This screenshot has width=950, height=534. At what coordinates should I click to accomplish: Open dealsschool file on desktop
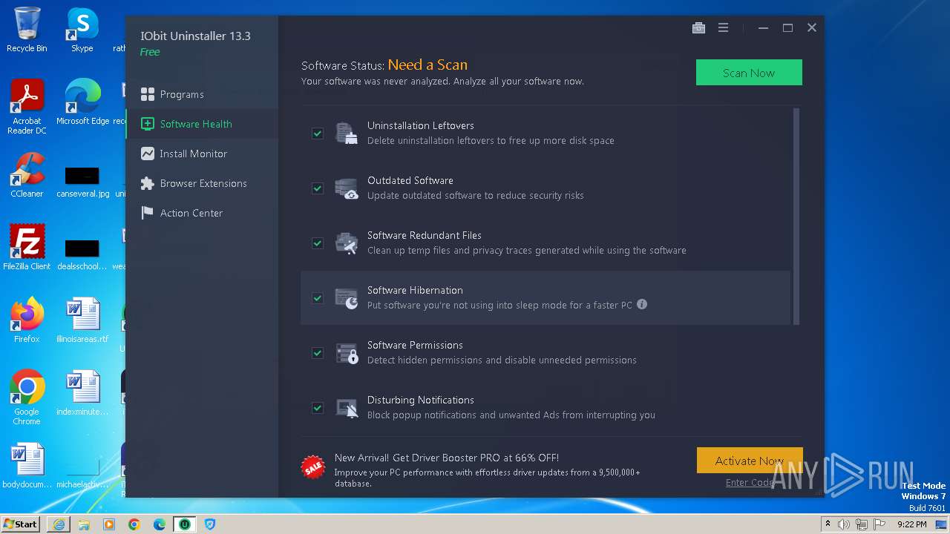pos(82,254)
